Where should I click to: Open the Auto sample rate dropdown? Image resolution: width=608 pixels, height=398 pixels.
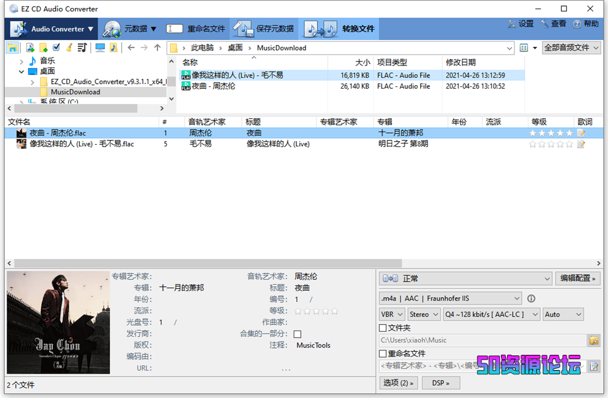tap(563, 314)
